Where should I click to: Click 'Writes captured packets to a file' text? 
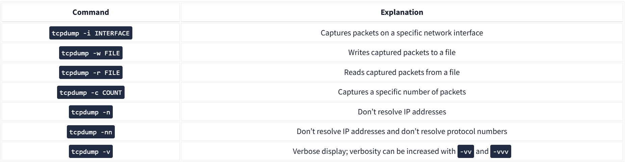401,52
